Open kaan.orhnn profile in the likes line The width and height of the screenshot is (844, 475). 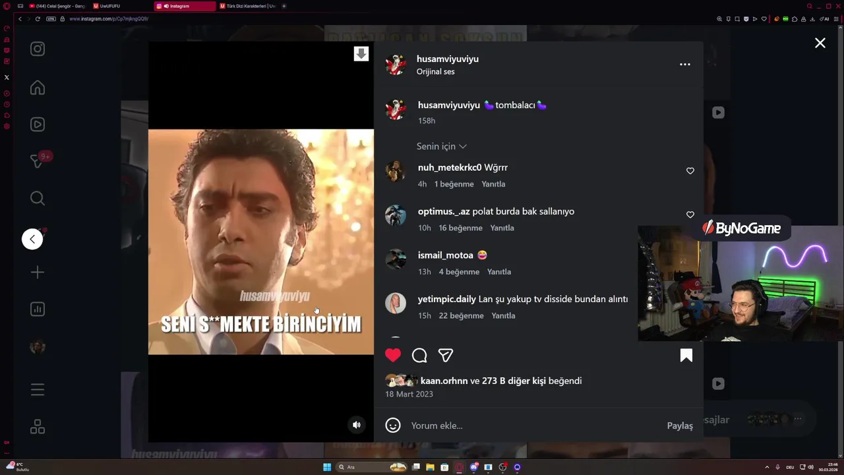click(x=444, y=381)
